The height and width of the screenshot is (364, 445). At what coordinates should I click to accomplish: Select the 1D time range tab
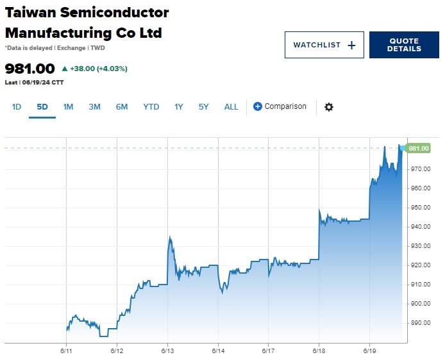coord(17,107)
